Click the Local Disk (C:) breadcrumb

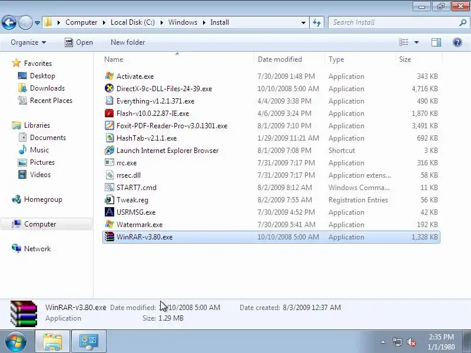(x=132, y=22)
